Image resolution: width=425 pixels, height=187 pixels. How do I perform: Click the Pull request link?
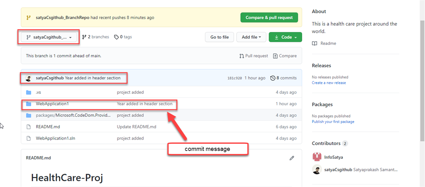coord(254,56)
